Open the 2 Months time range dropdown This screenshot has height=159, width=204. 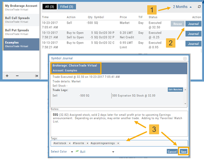182,7
